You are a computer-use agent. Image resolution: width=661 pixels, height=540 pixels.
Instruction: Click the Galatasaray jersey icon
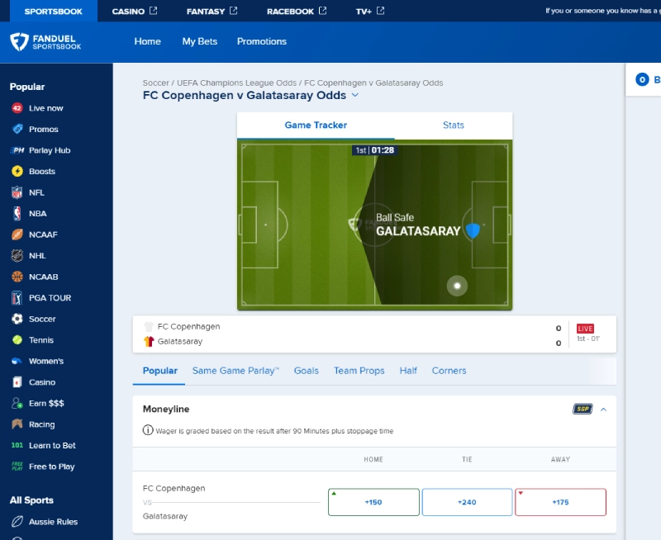[149, 341]
